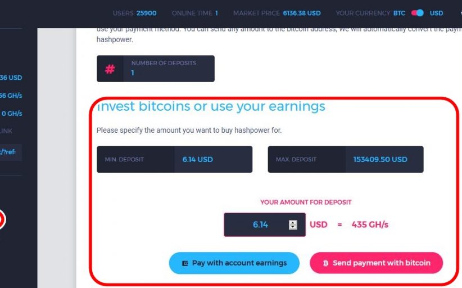This screenshot has height=288, width=462.
Task: Toggle the BTC/USD currency switch
Action: click(x=417, y=13)
